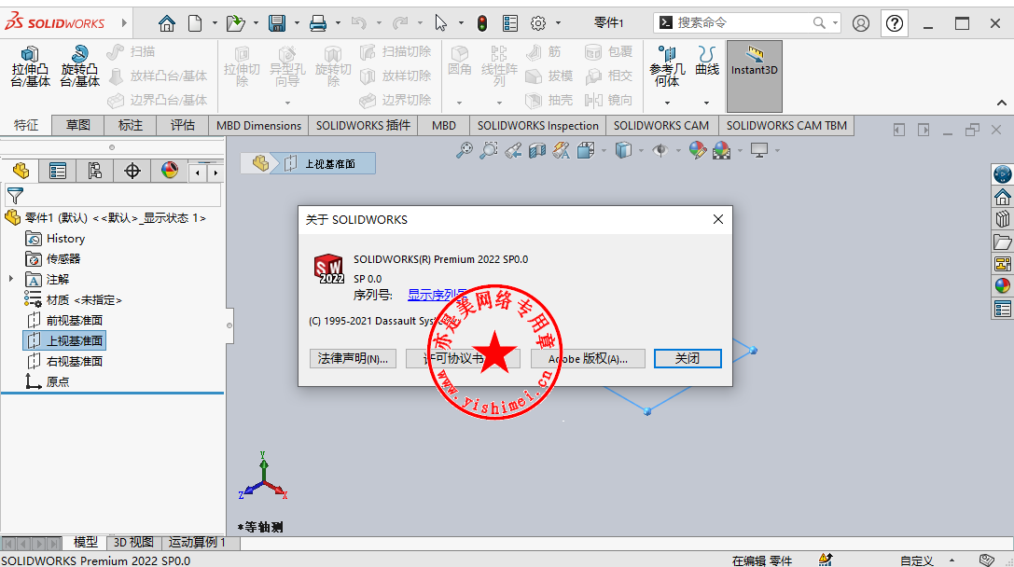Switch to DisplayManager panel tab
Screen dimensions: 1014x567
tap(170, 171)
